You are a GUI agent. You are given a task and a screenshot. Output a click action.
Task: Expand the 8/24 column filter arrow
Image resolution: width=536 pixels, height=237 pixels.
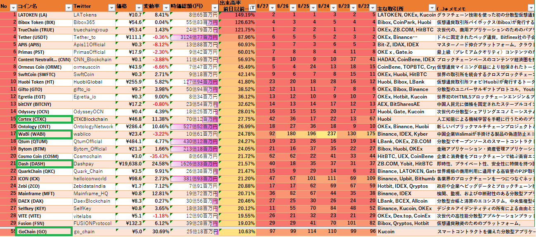coord(333,7)
